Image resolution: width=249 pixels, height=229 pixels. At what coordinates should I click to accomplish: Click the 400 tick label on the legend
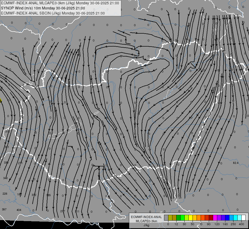pos(241,224)
